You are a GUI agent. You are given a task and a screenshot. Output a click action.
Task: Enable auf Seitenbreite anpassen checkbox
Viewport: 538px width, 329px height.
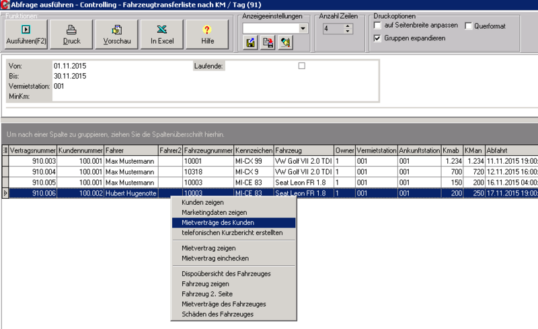click(378, 26)
